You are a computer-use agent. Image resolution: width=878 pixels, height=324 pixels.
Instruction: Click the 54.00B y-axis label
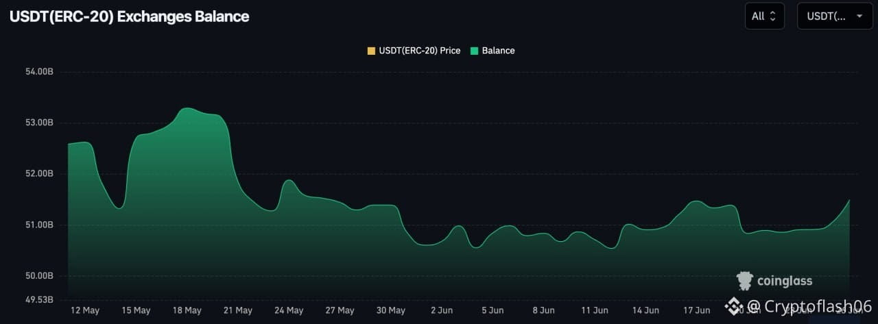40,72
